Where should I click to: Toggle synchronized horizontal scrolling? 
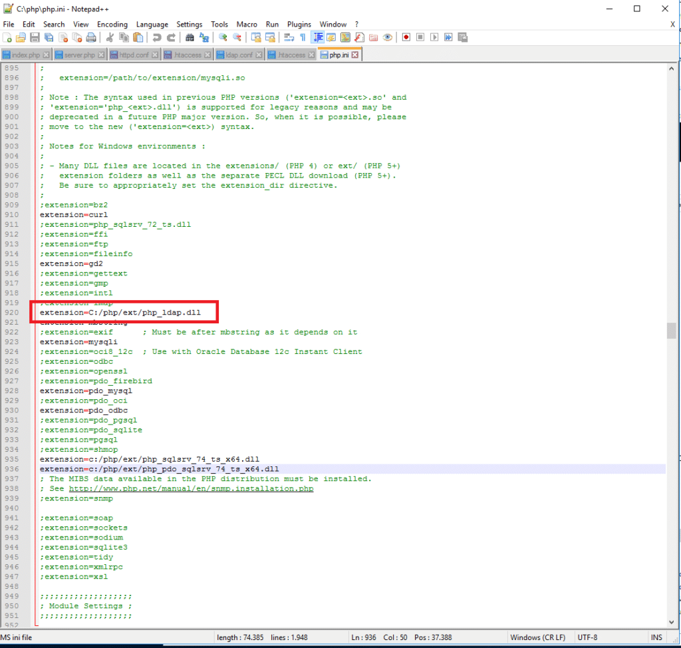pos(270,37)
